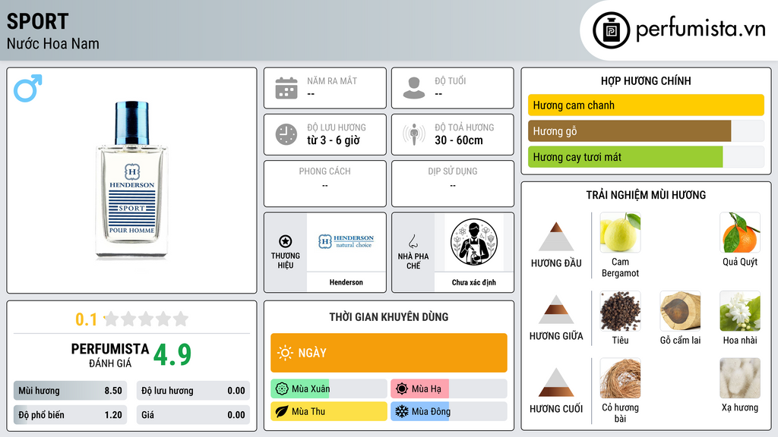778x437 pixels.
Task: Click the Năm ra mắt label
Action: coord(332,80)
